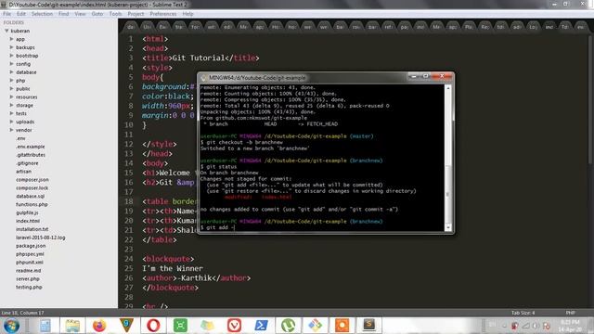Open the Preferences menu
The width and height of the screenshot is (594, 334).
[163, 14]
